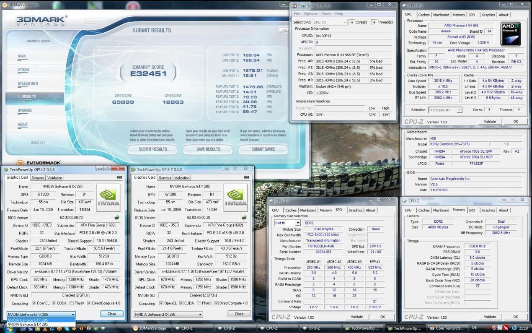This screenshot has height=333, width=532.
Task: Open File menu in Core Temp
Action: click(x=297, y=14)
